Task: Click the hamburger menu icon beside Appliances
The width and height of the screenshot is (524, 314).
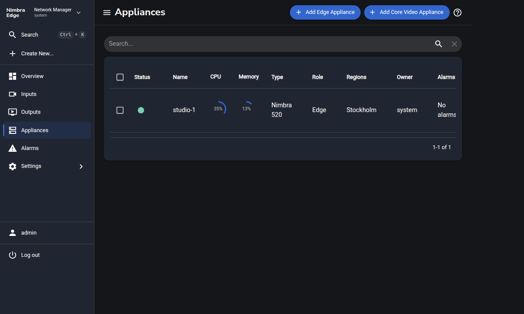Action: coord(107,13)
